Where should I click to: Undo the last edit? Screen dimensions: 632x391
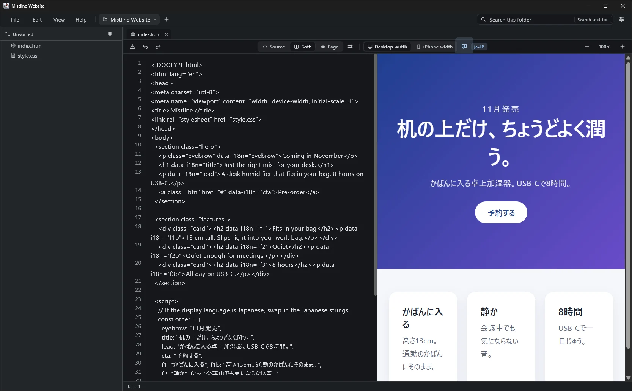(145, 47)
